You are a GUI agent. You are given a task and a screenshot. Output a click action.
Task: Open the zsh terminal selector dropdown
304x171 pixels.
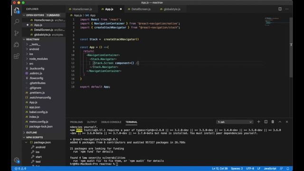point(235,122)
